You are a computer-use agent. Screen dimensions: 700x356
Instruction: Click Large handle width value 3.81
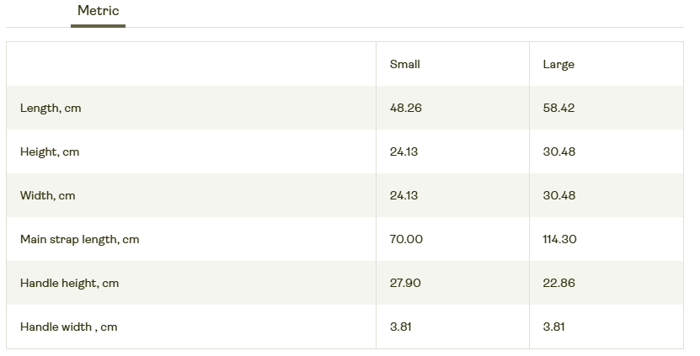click(553, 327)
